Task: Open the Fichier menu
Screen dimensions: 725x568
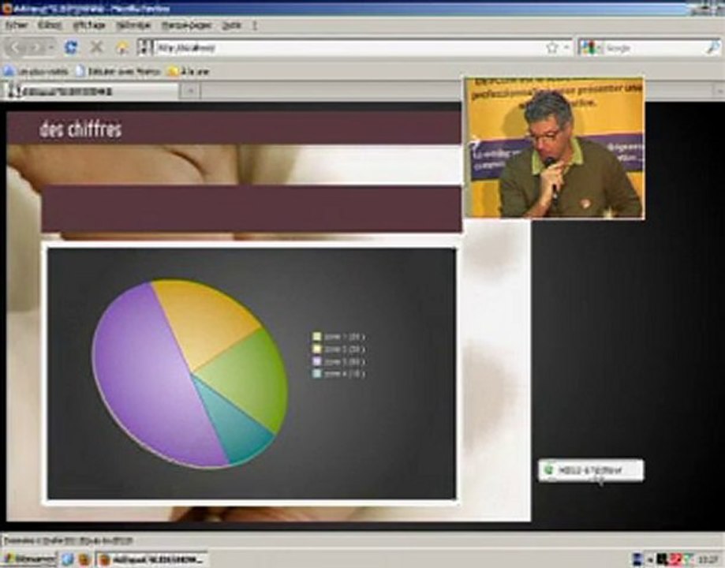Action: (x=17, y=25)
